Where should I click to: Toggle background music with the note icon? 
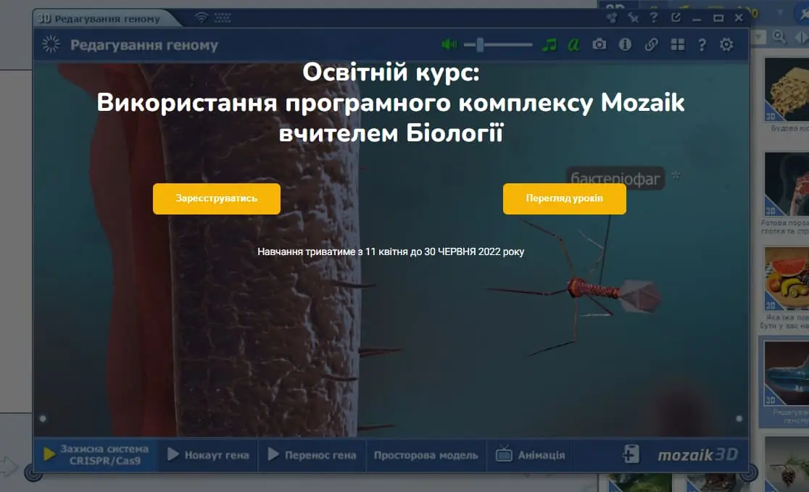click(549, 45)
